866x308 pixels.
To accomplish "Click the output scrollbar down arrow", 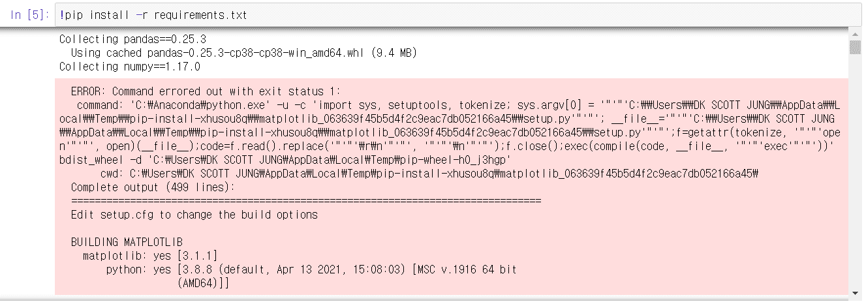I will (855, 291).
